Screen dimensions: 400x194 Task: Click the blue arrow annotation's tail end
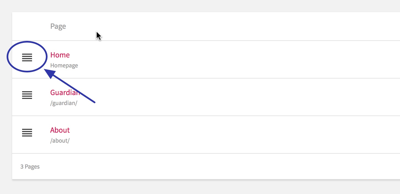tap(94, 103)
